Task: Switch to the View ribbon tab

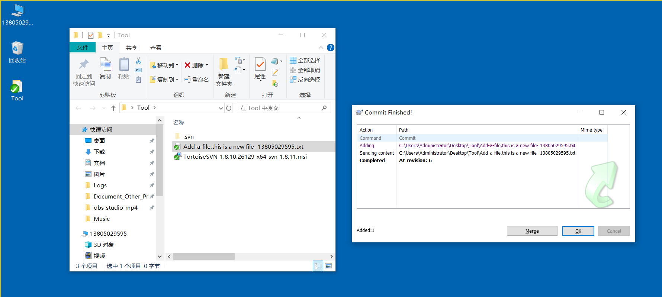Action: point(156,48)
